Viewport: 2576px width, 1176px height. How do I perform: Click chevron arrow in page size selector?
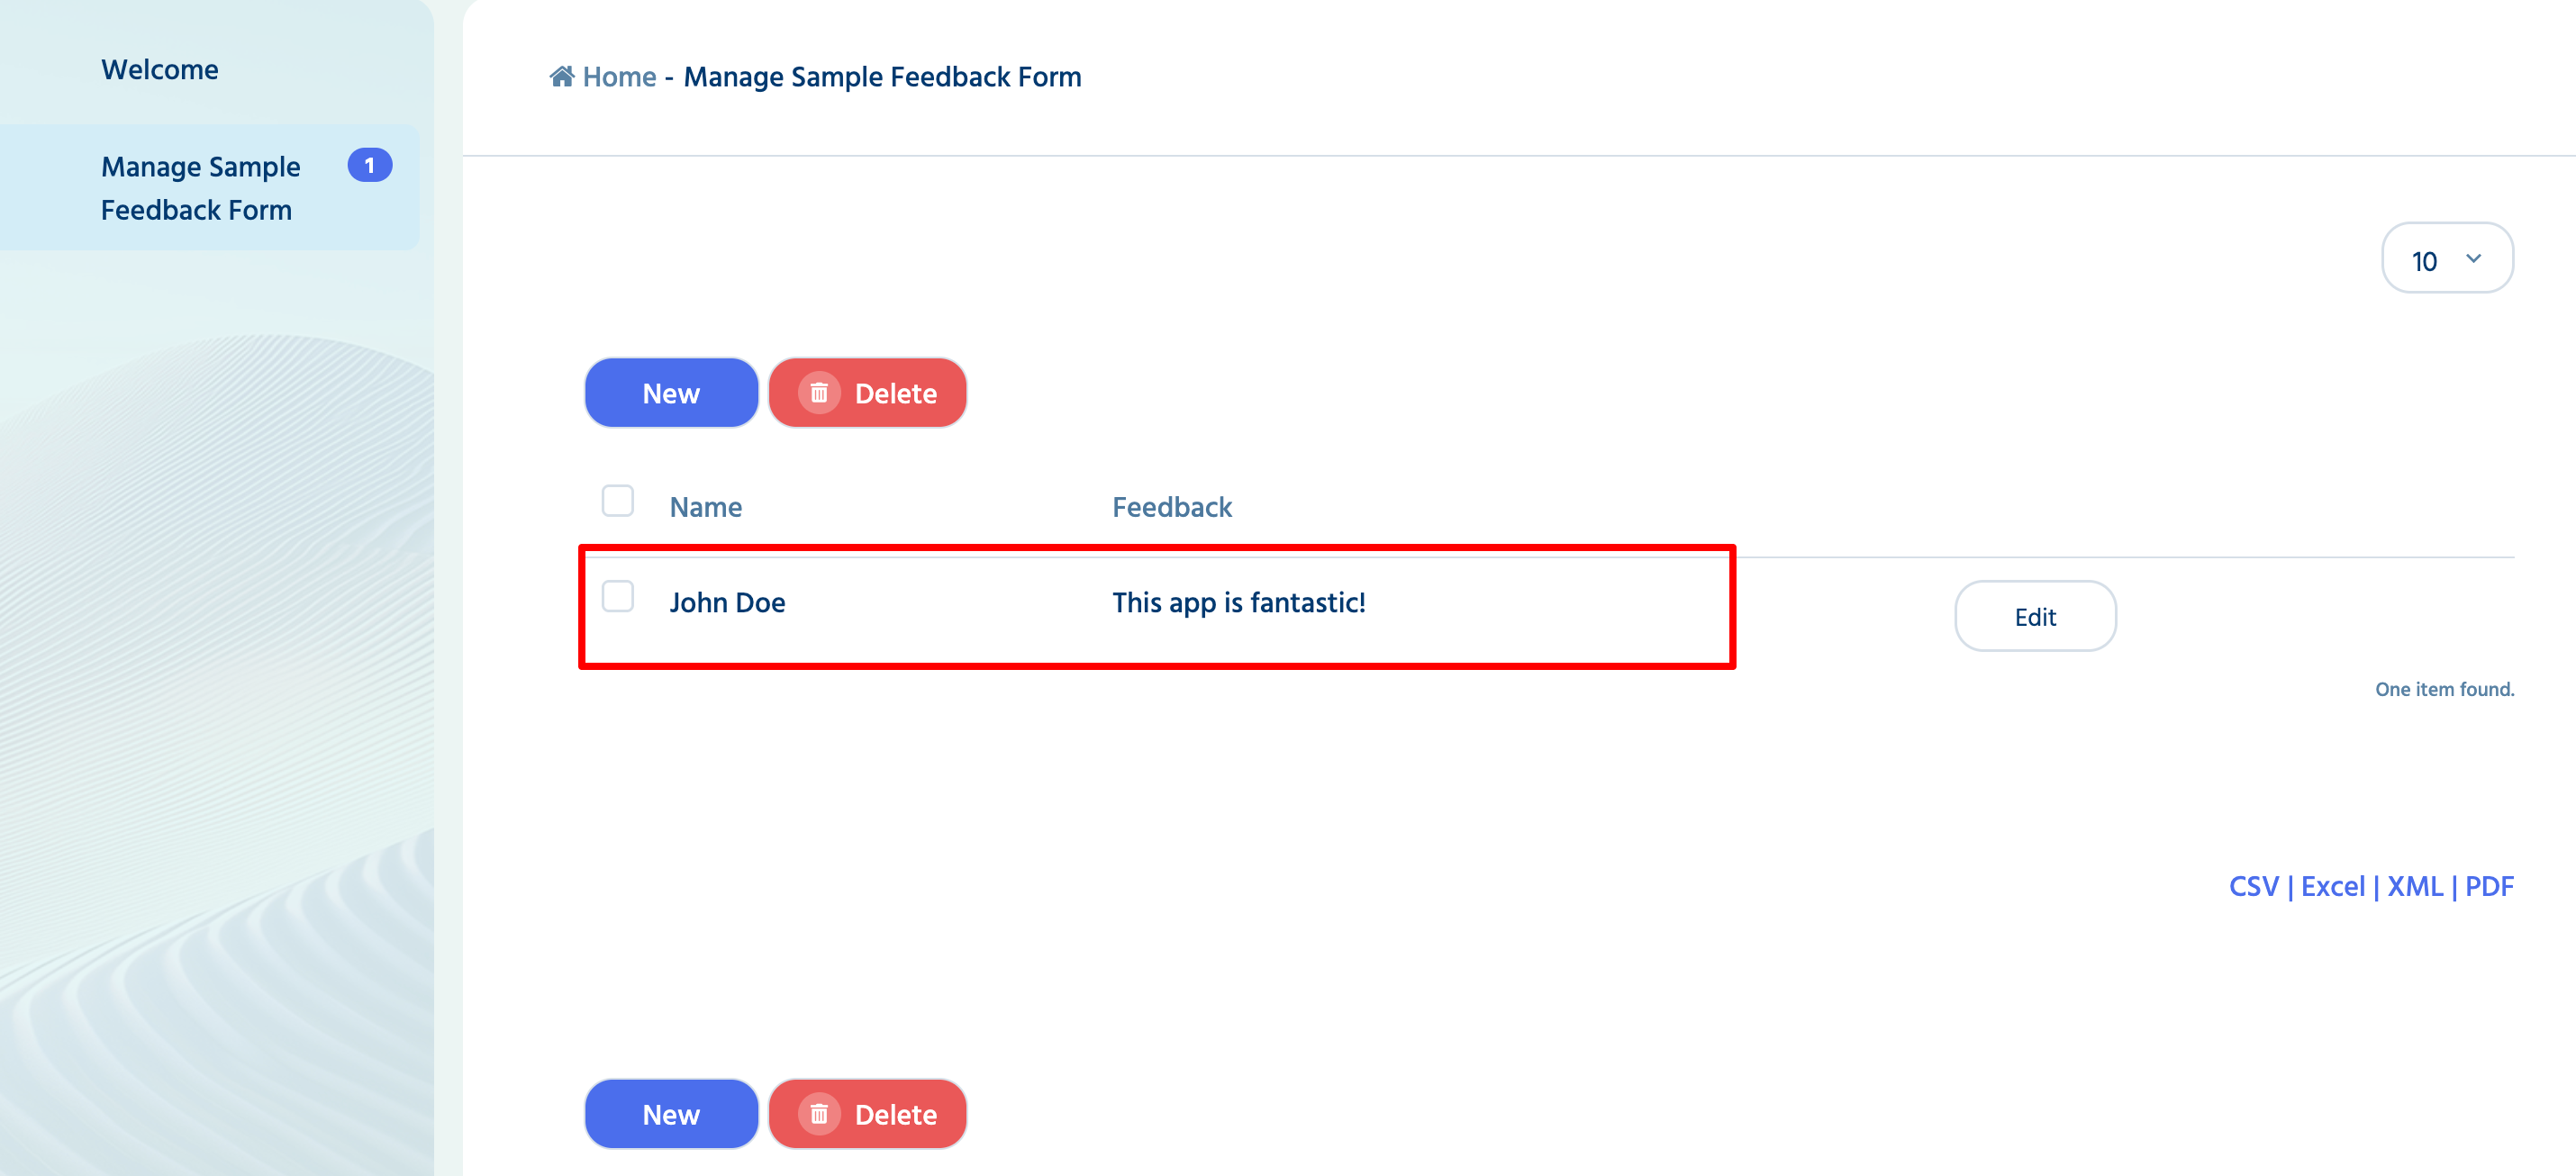(2474, 258)
